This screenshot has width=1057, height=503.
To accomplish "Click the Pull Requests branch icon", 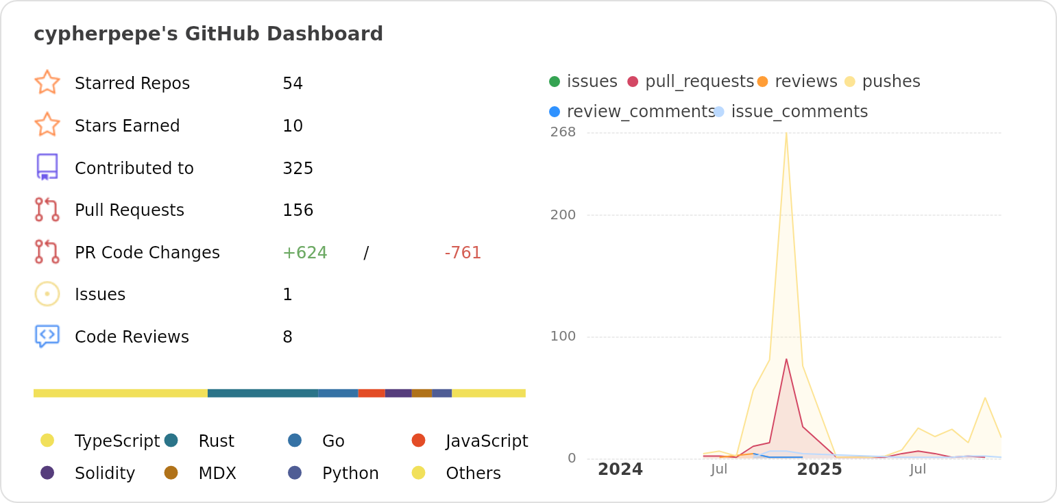I will coord(47,209).
